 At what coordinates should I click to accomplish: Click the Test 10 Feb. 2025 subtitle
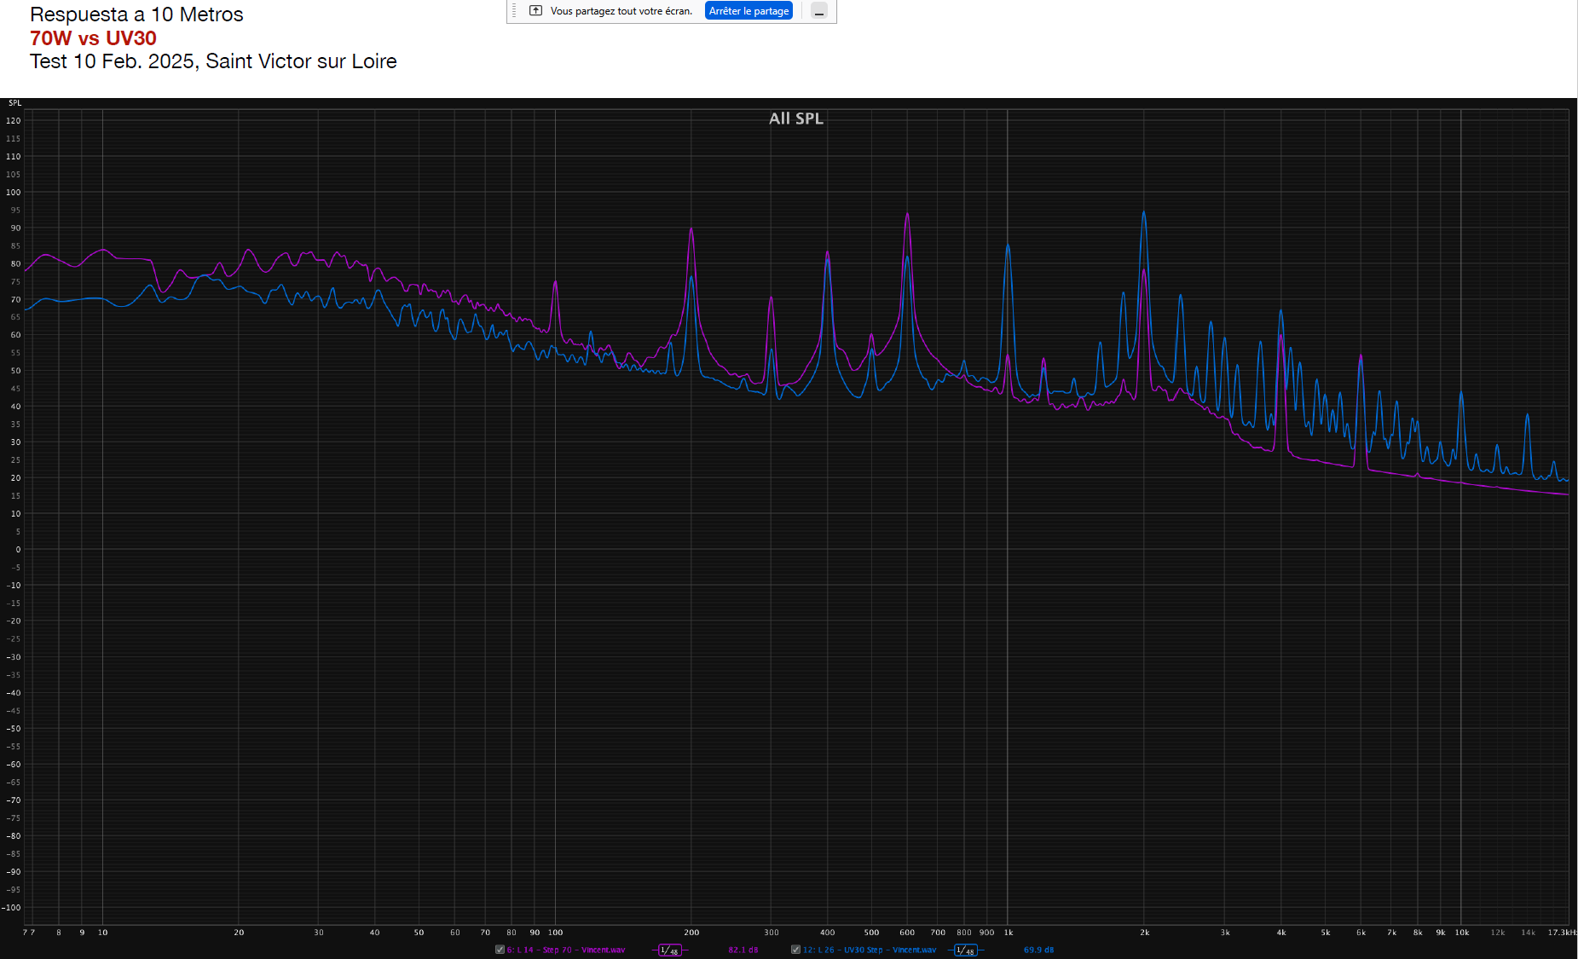pos(213,61)
